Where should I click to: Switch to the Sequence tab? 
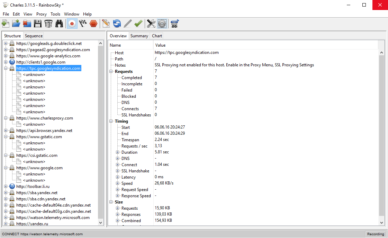point(34,36)
